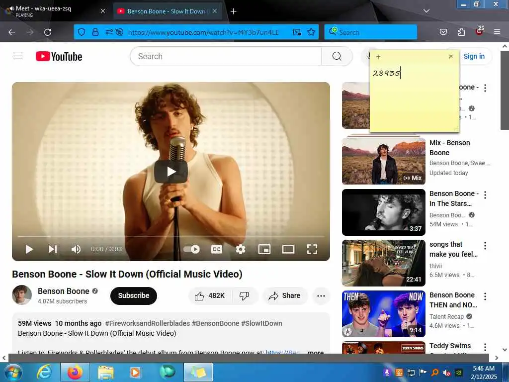Skip to the next video
The width and height of the screenshot is (509, 382).
tap(53, 249)
